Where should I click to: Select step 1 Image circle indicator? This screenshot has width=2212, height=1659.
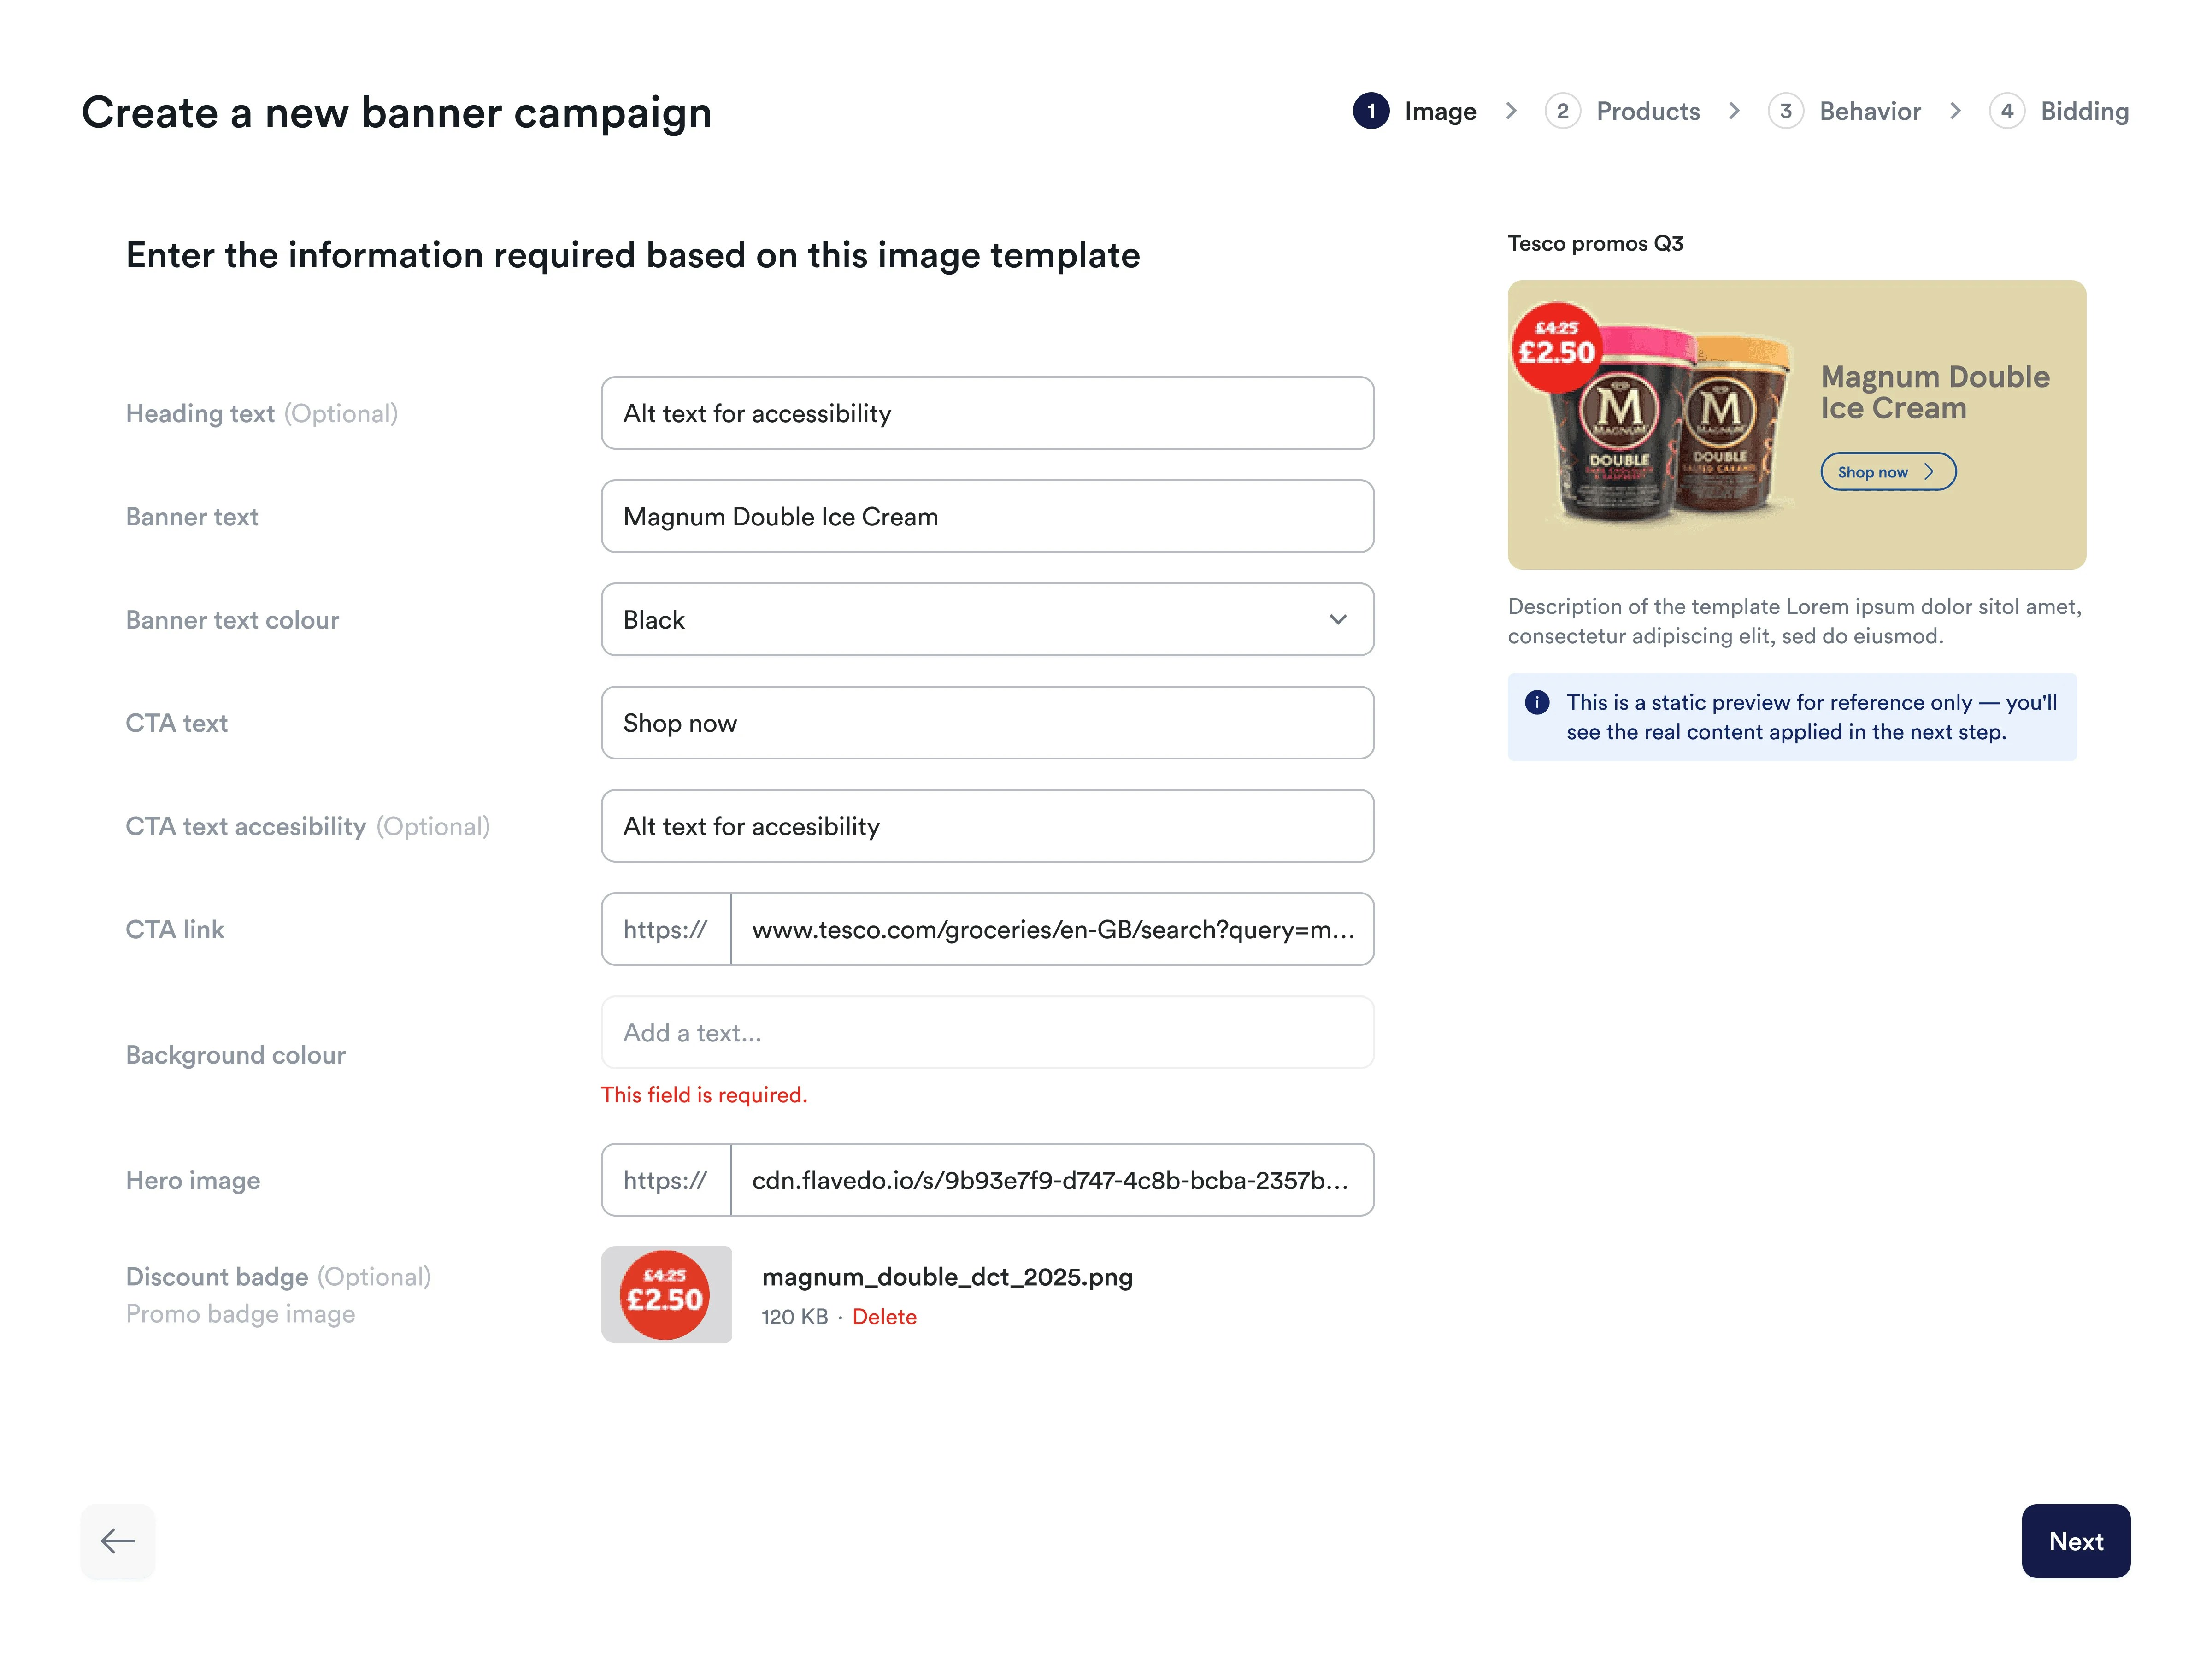(1372, 111)
